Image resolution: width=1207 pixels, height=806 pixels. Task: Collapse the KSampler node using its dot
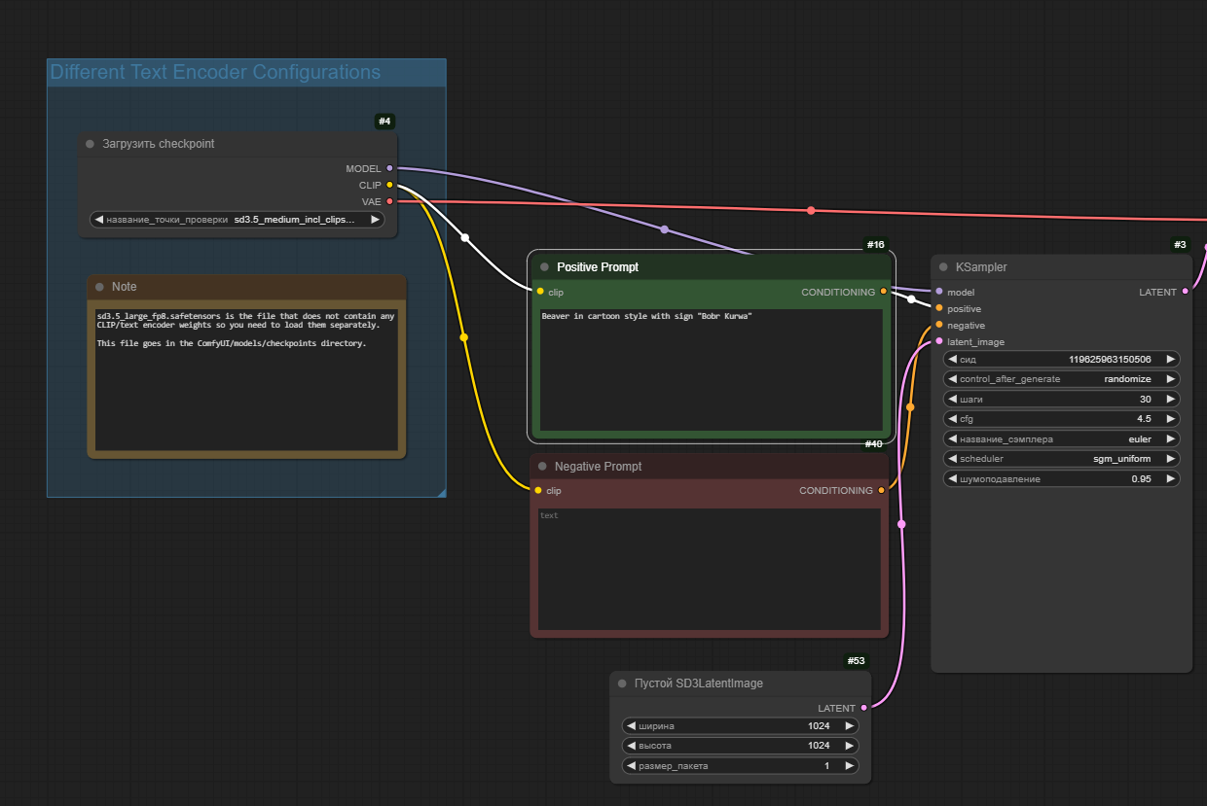point(943,267)
